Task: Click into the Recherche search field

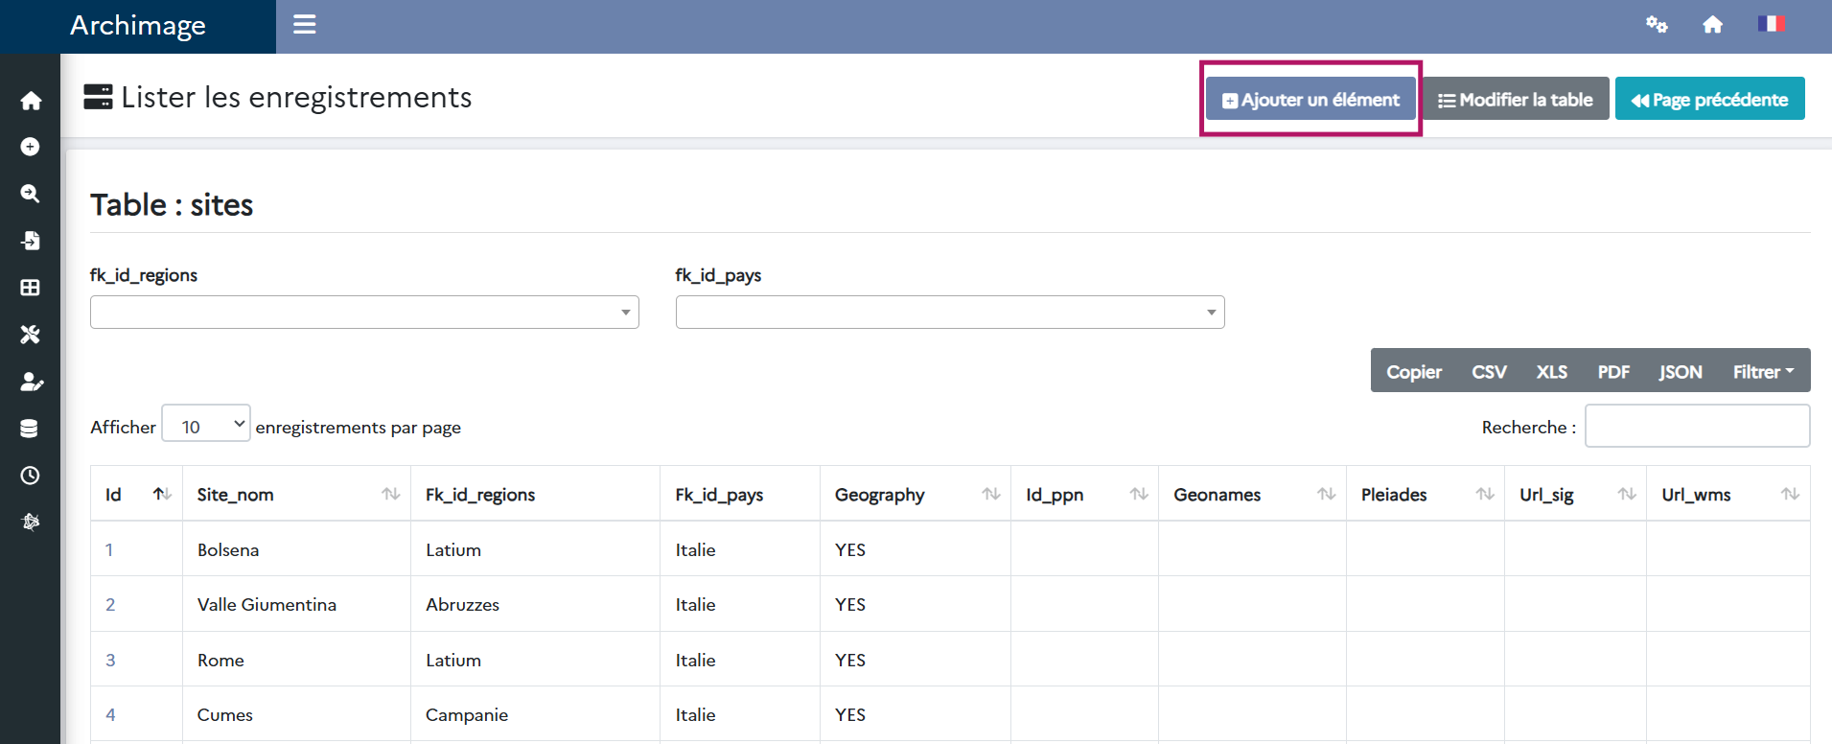Action: click(x=1696, y=427)
